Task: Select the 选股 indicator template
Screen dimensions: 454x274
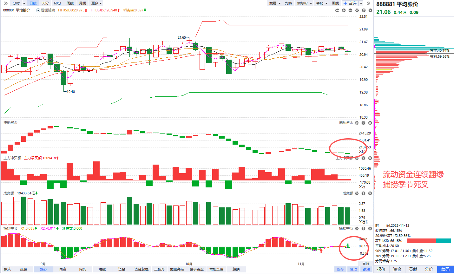Action: click(23, 269)
